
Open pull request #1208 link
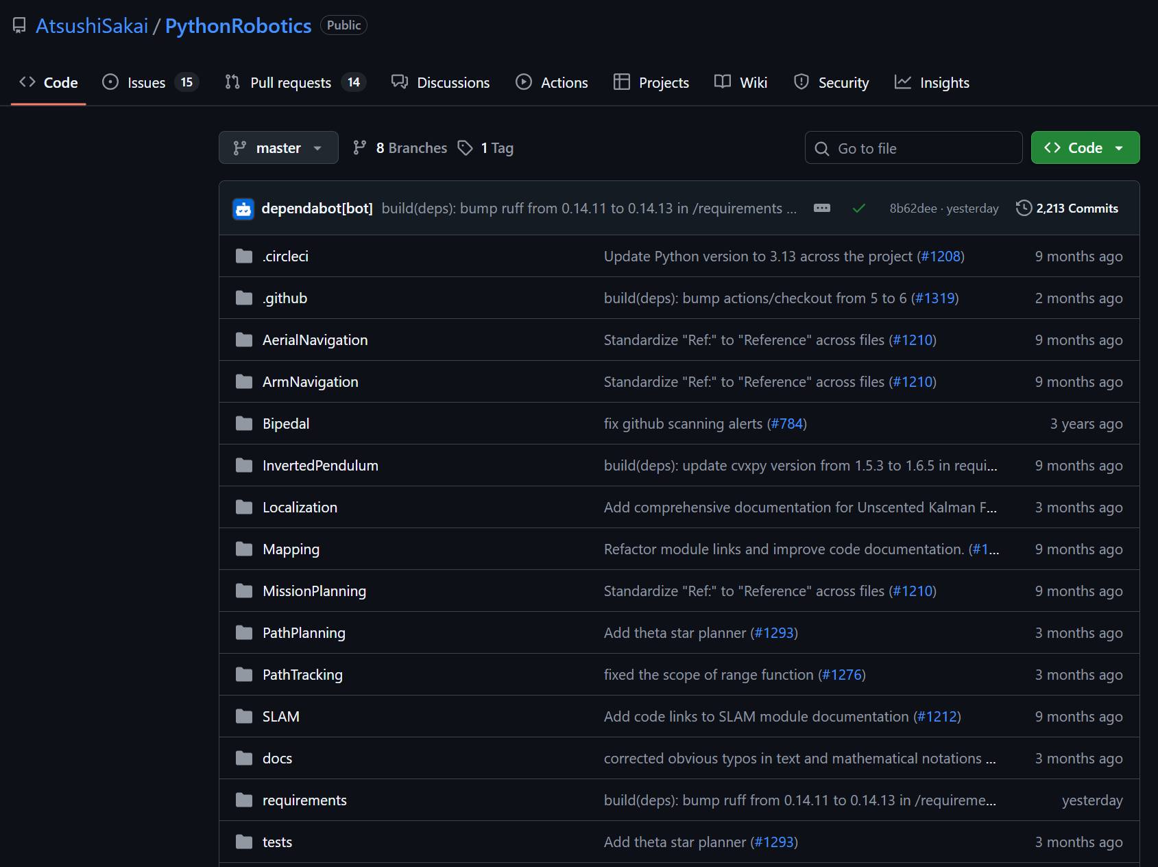point(941,256)
